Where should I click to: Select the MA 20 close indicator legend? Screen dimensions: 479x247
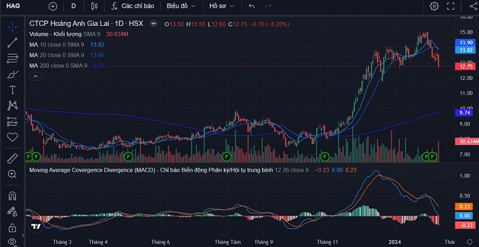pos(56,55)
